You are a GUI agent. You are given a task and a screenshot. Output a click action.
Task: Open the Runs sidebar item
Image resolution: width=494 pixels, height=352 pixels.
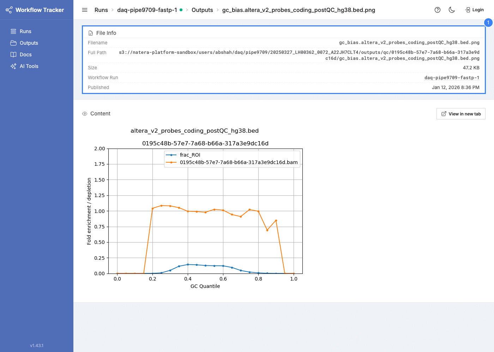pos(37,31)
